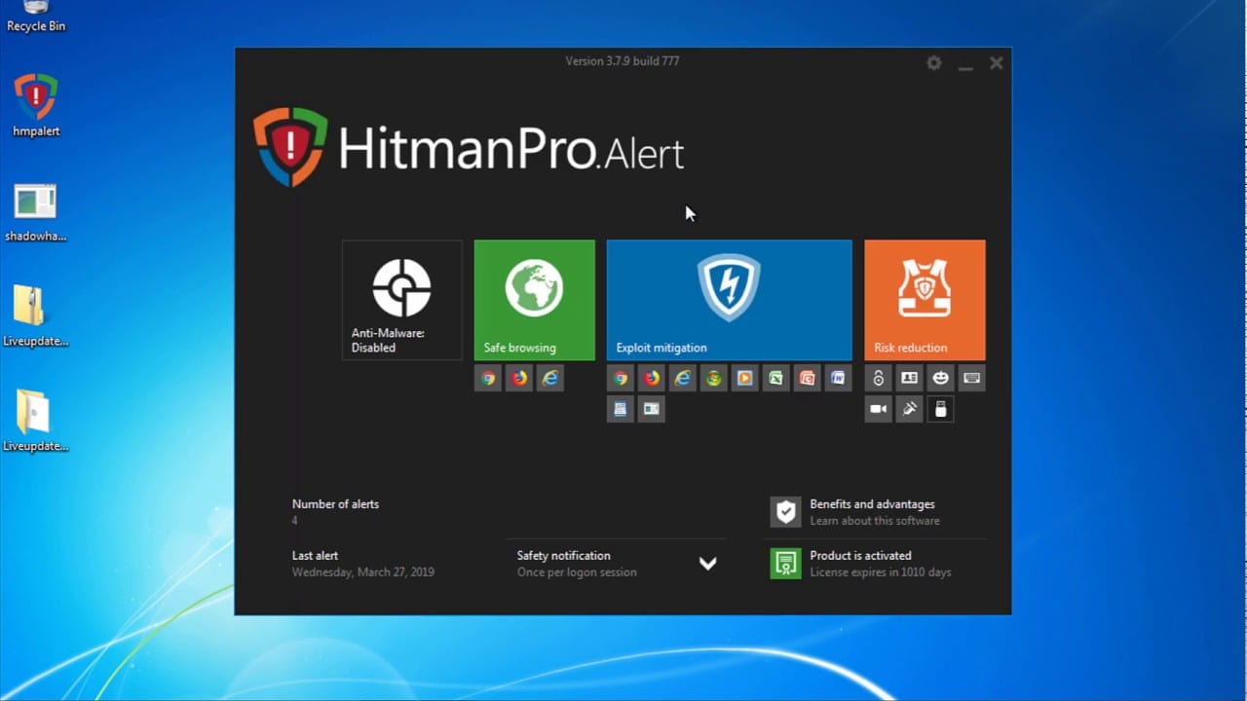Click the webcam icon under Risk reduction
The height and width of the screenshot is (701, 1247).
tap(878, 409)
